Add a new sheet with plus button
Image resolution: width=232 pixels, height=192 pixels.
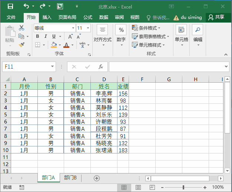[97, 178]
